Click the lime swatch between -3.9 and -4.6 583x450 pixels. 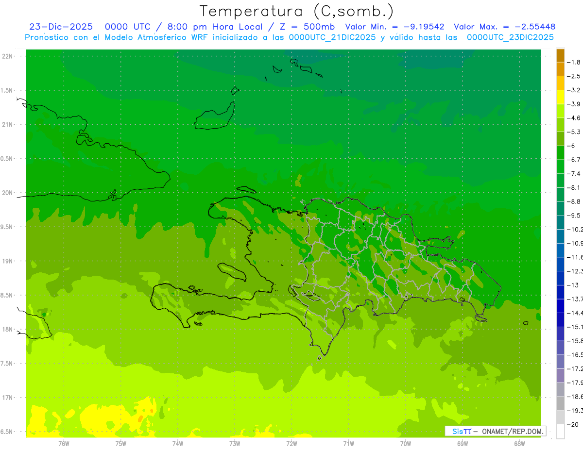pos(560,111)
